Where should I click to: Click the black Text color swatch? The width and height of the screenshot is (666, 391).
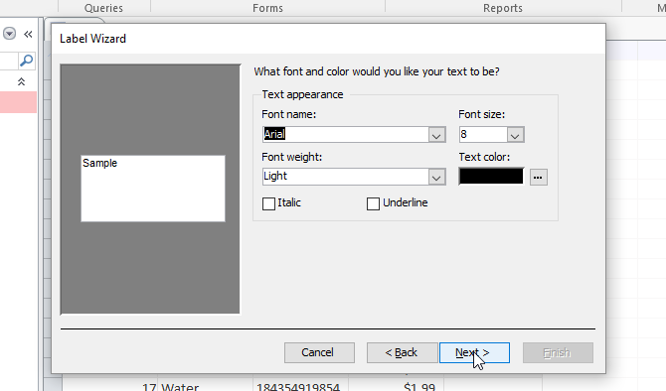coord(491,176)
